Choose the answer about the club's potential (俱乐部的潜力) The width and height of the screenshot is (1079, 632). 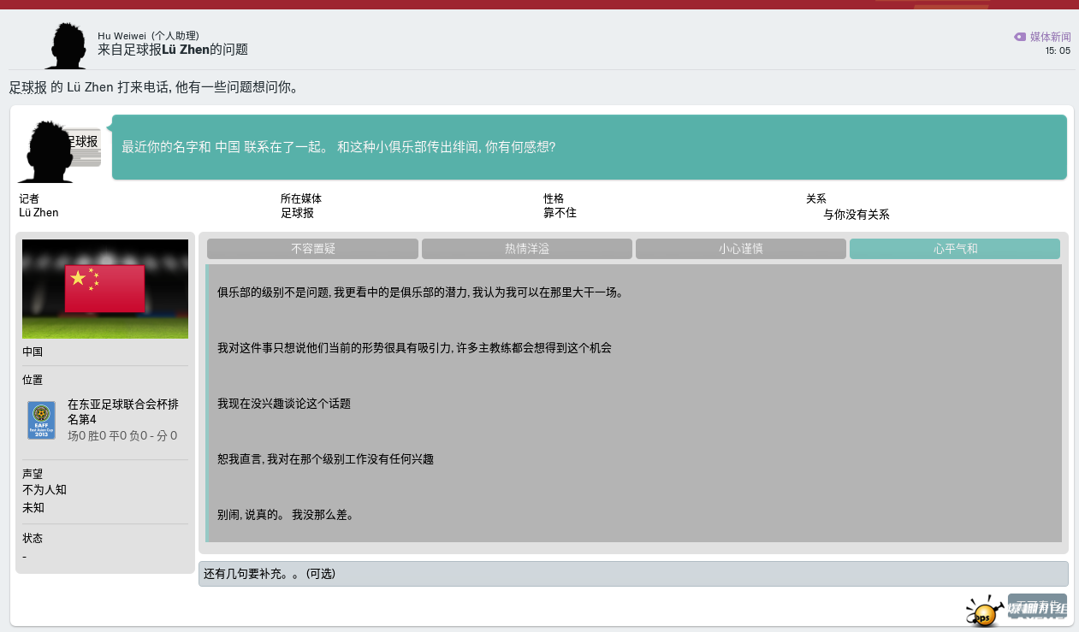[420, 292]
